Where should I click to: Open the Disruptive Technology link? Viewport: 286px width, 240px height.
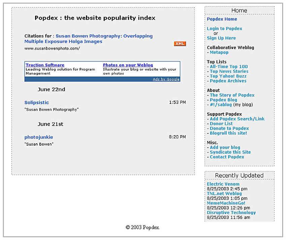click(231, 213)
